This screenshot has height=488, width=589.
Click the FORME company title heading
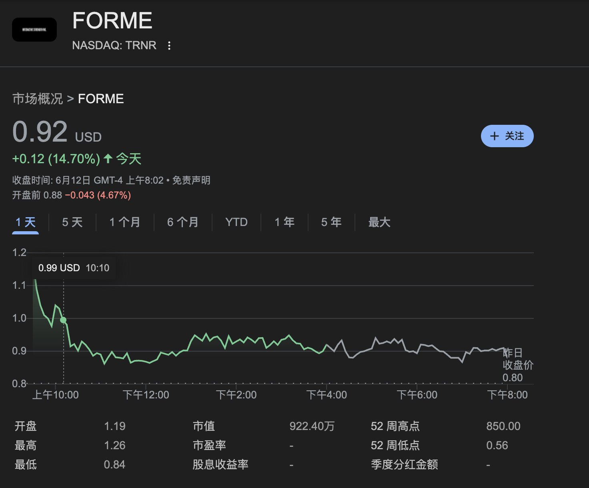click(x=112, y=20)
